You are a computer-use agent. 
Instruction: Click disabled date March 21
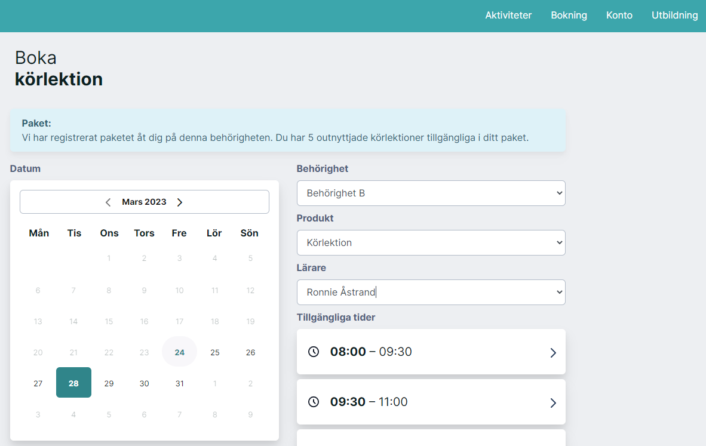coord(73,352)
